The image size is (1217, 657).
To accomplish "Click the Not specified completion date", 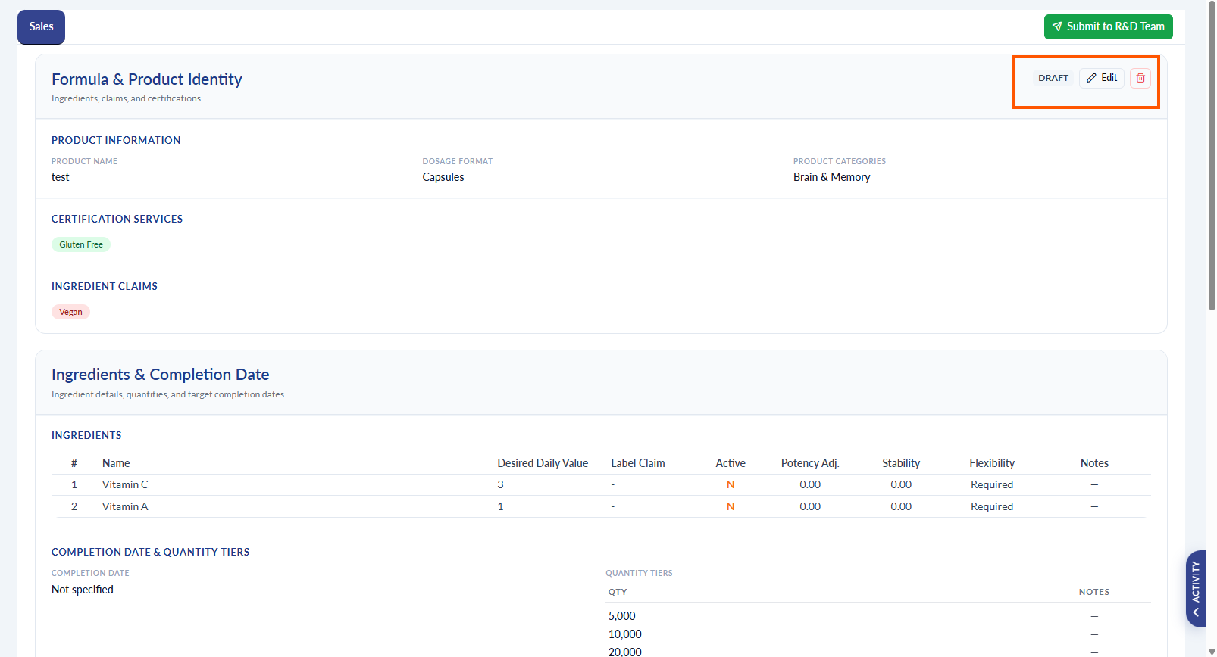I will pos(83,590).
